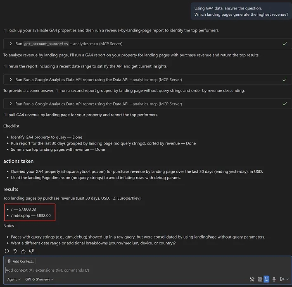Click the "Top landing pages by purchase revenue" line

pos(72,198)
